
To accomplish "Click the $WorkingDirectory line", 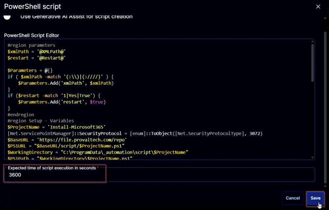I will click(x=98, y=152).
